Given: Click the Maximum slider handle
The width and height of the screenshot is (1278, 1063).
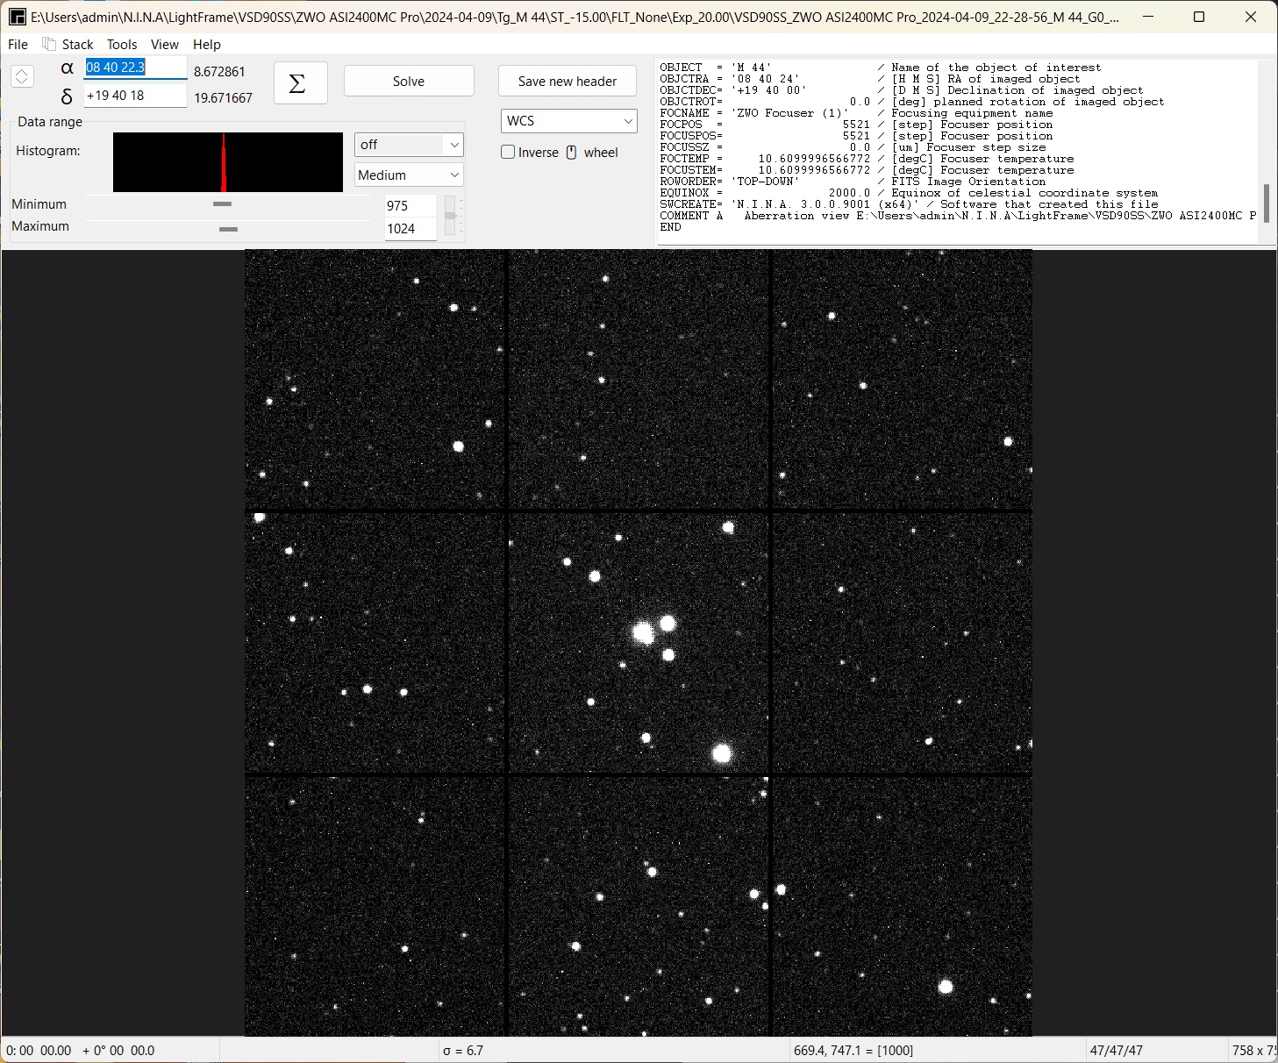Looking at the screenshot, I should [228, 229].
